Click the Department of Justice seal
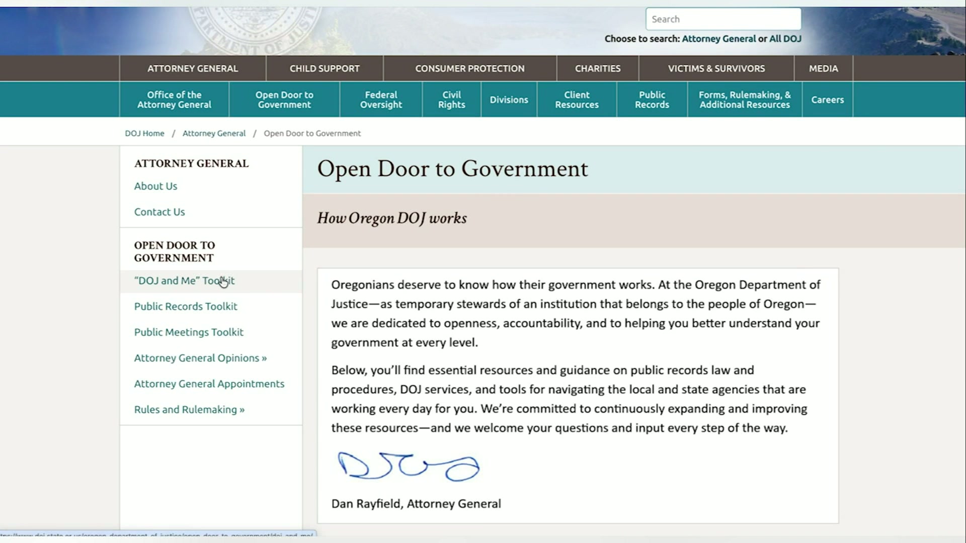The height and width of the screenshot is (543, 966). coord(256,31)
